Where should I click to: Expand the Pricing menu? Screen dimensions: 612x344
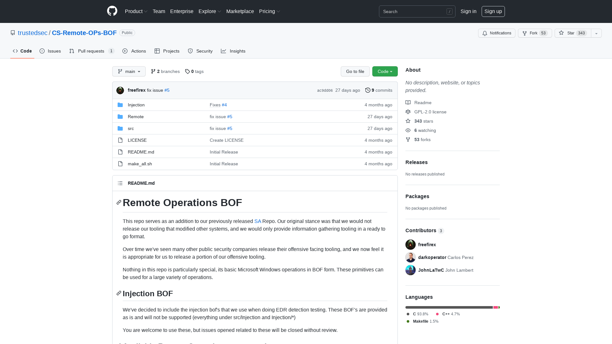(270, 11)
